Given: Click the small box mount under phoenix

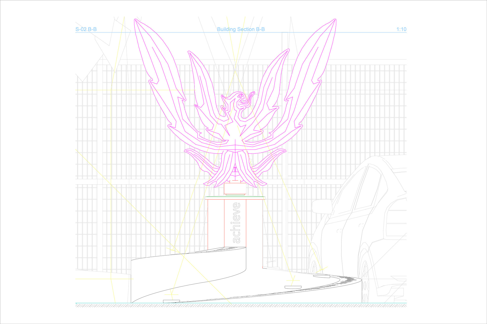Looking at the screenshot, I should tap(235, 189).
